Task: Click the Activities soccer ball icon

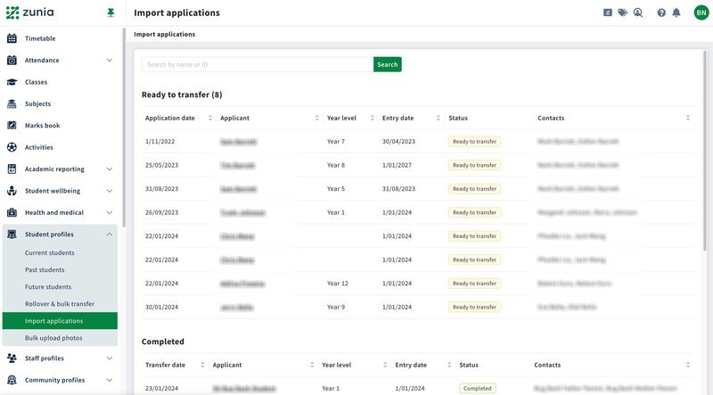Action: (12, 147)
